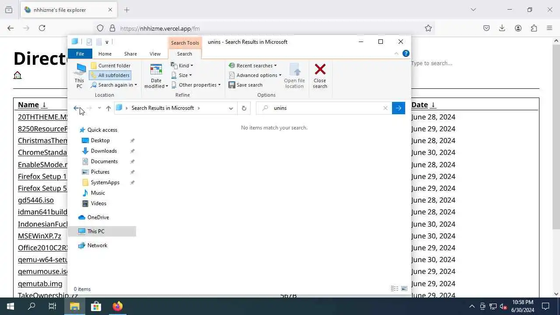
Task: Open the Date modified filter dropdown
Action: click(156, 76)
